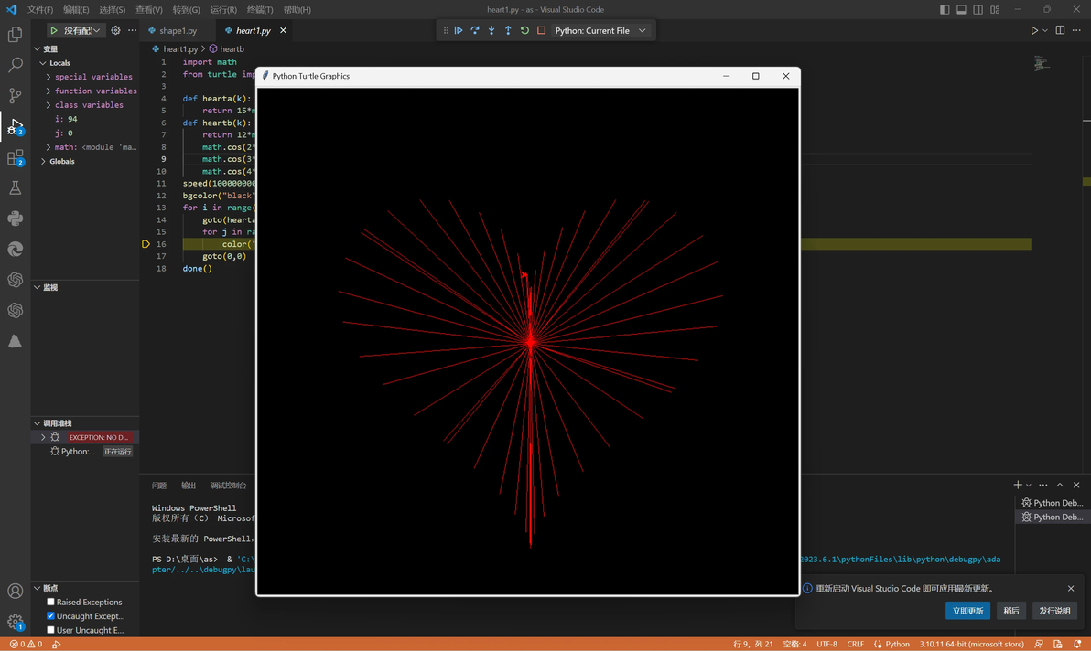Open the Extensions view icon

click(x=16, y=158)
